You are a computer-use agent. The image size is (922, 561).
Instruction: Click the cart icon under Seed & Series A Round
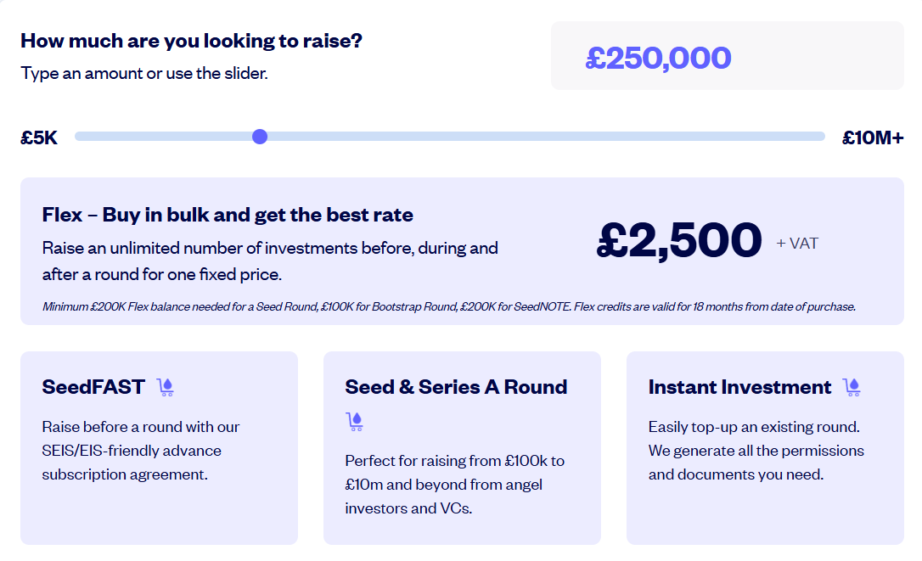tap(355, 421)
